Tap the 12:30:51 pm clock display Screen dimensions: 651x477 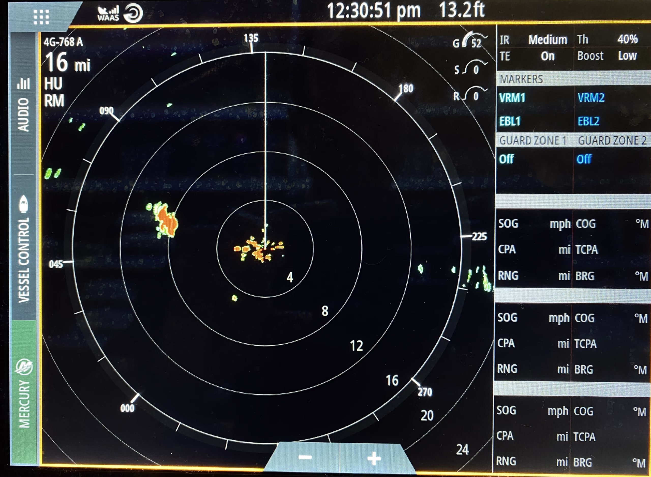tap(374, 11)
